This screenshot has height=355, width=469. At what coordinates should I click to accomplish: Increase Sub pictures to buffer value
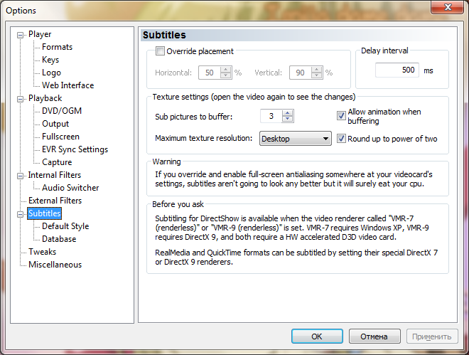pos(287,112)
